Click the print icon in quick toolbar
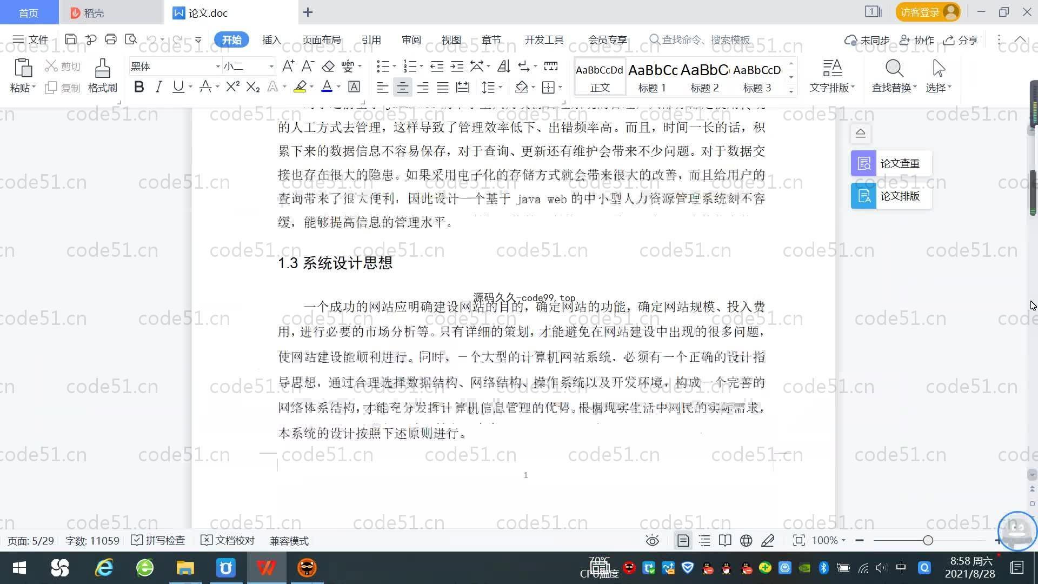This screenshot has height=584, width=1038. [x=111, y=39]
